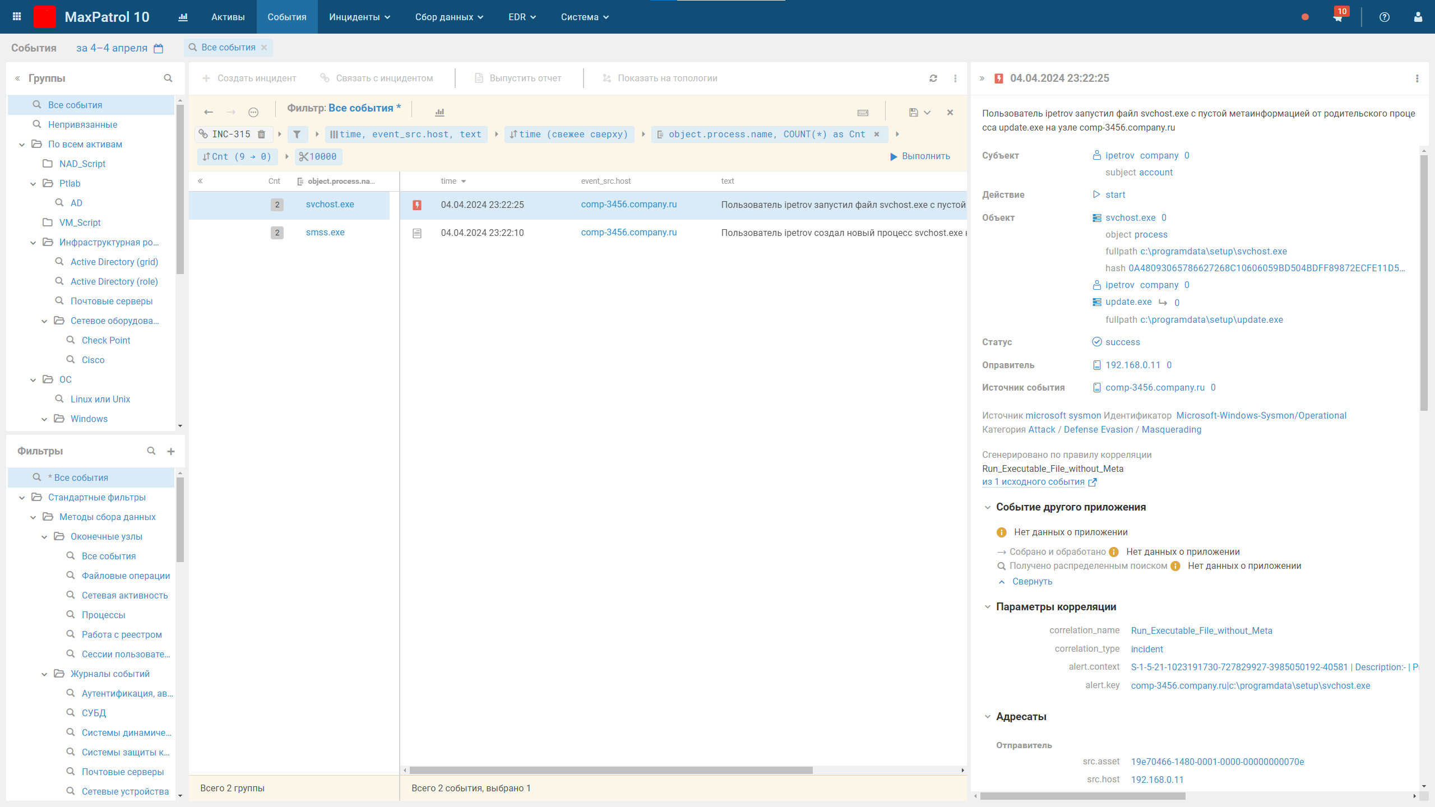Click Выпустить отчет button
Screen dimensions: 1435x807
click(518, 78)
